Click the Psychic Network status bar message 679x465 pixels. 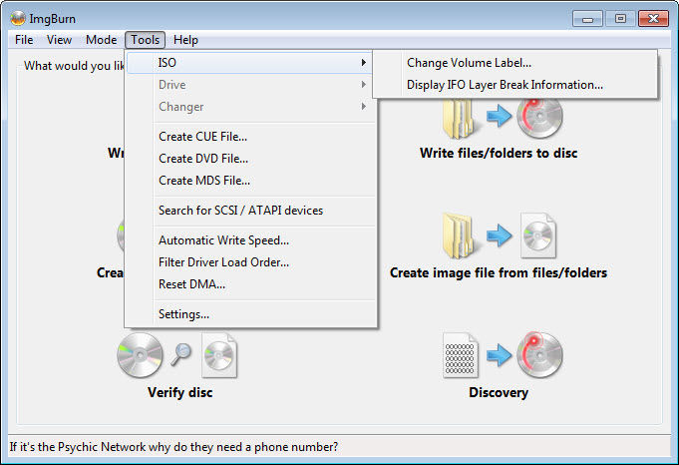[x=173, y=447]
